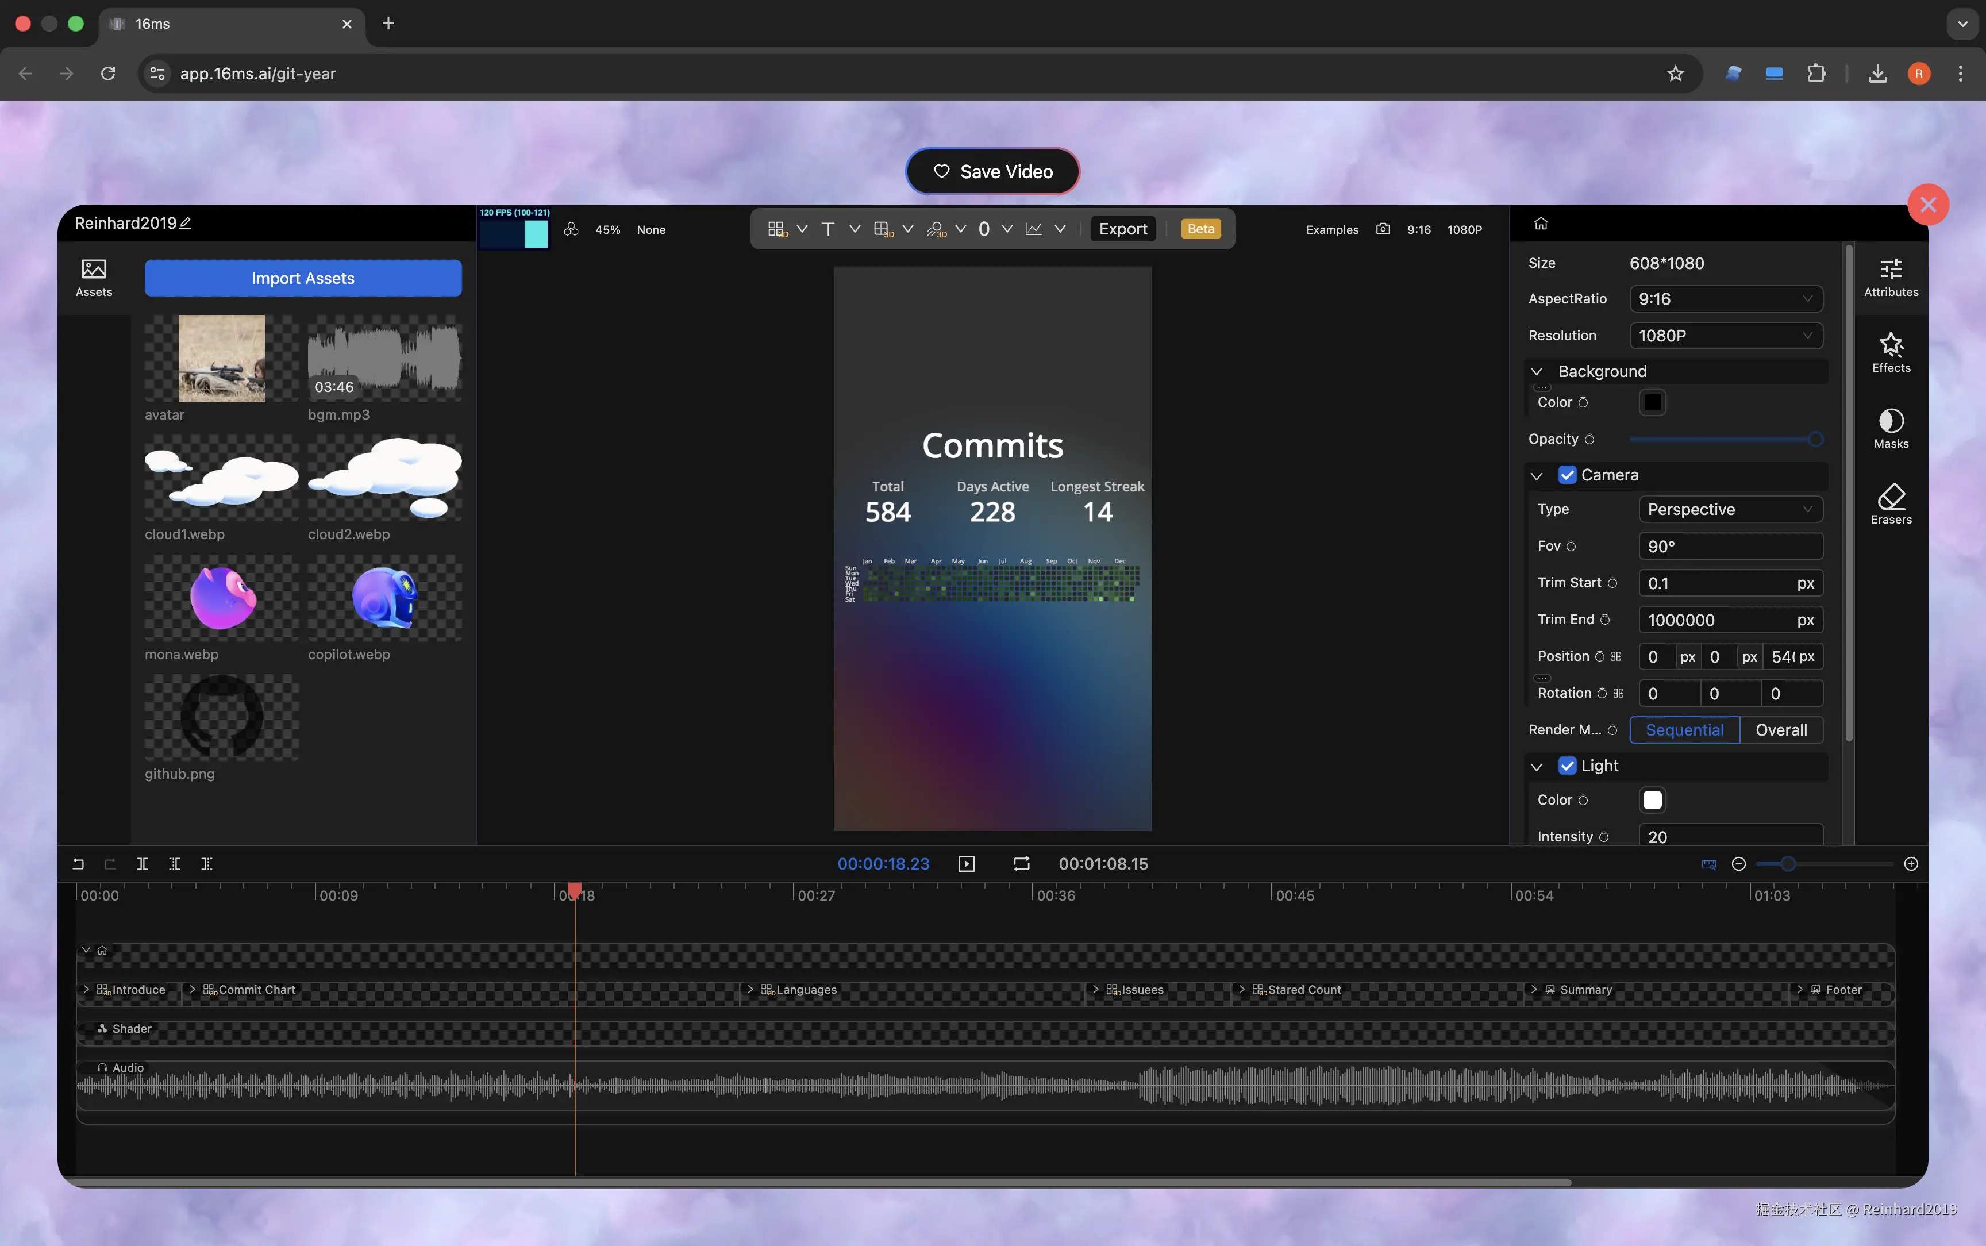Screen dimensions: 1986x1246
Task: Click the Import Assets button
Action: click(x=303, y=279)
